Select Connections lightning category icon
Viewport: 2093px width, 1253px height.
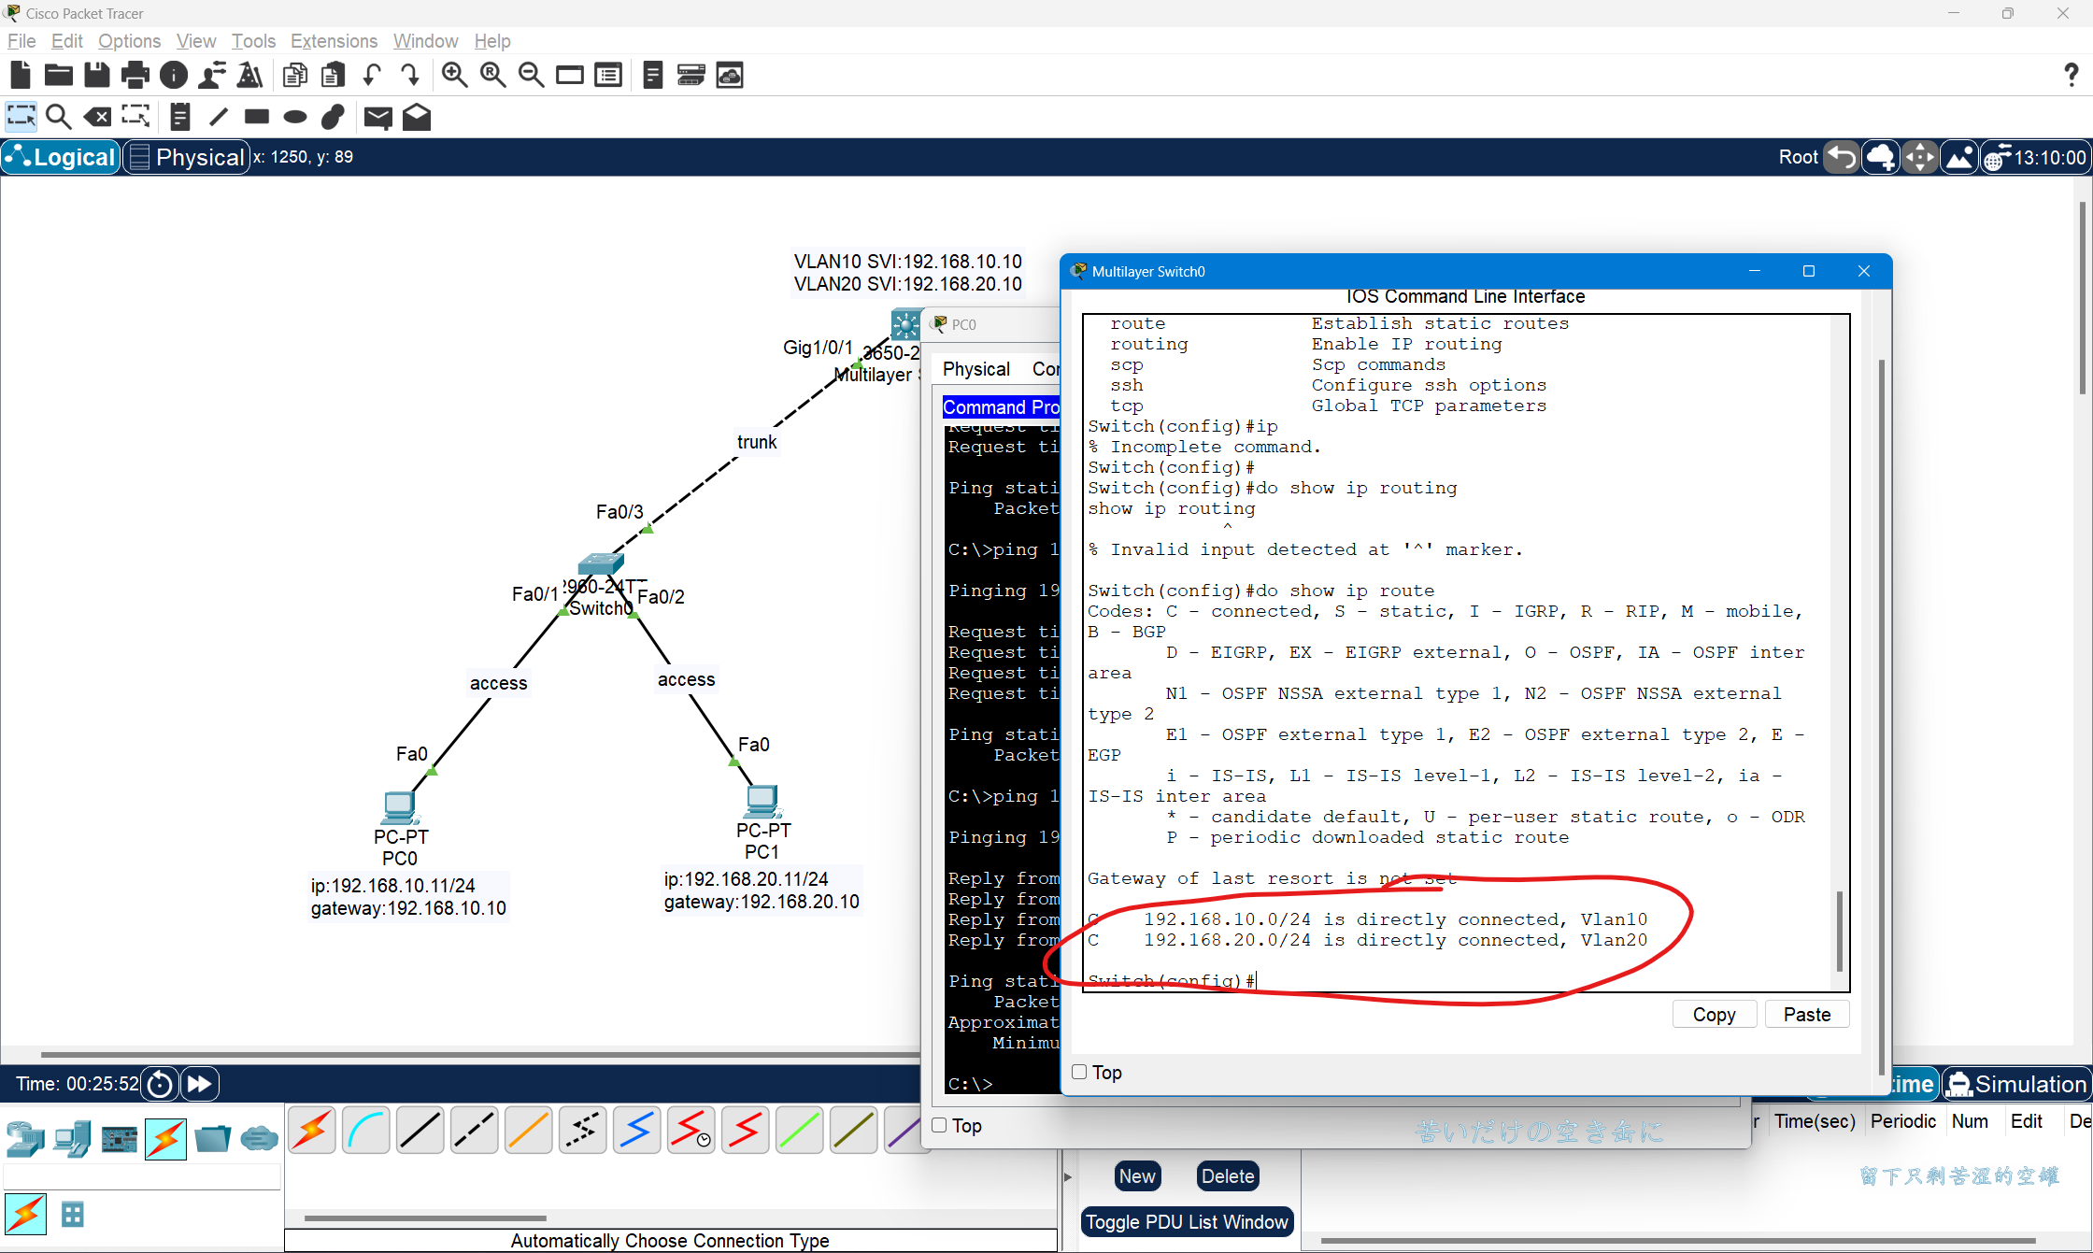tap(165, 1138)
